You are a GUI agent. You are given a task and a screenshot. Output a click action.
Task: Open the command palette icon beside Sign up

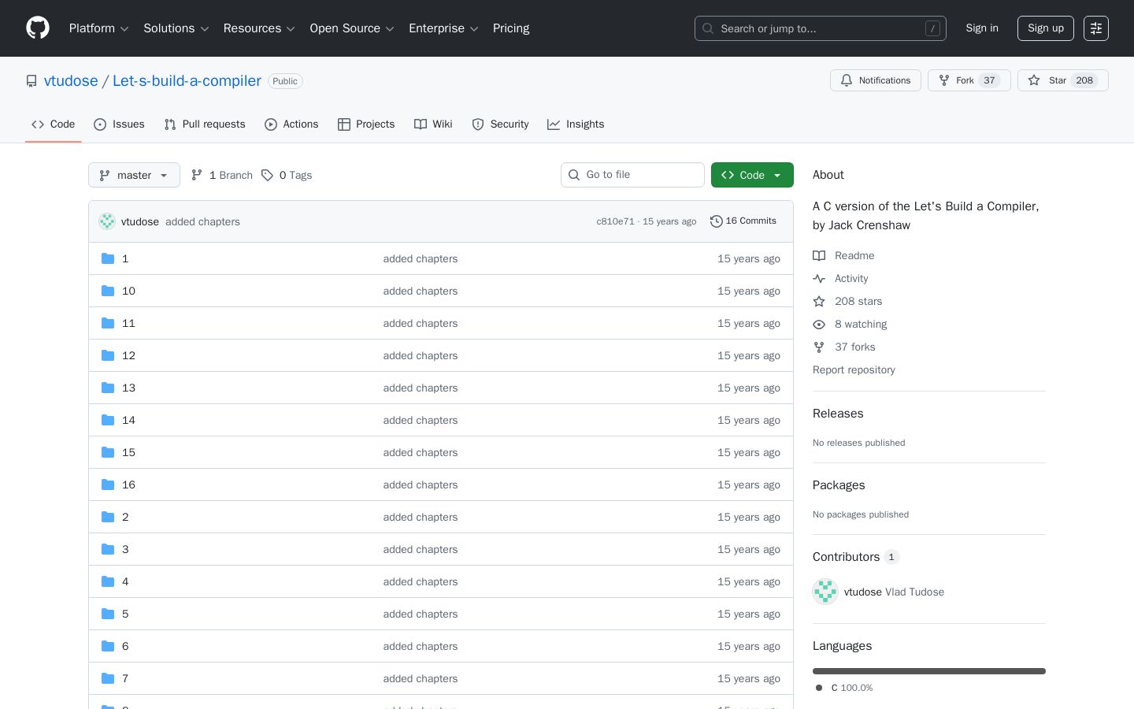tap(1096, 28)
